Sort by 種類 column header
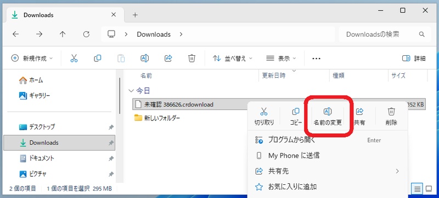The width and height of the screenshot is (439, 198). tap(338, 75)
